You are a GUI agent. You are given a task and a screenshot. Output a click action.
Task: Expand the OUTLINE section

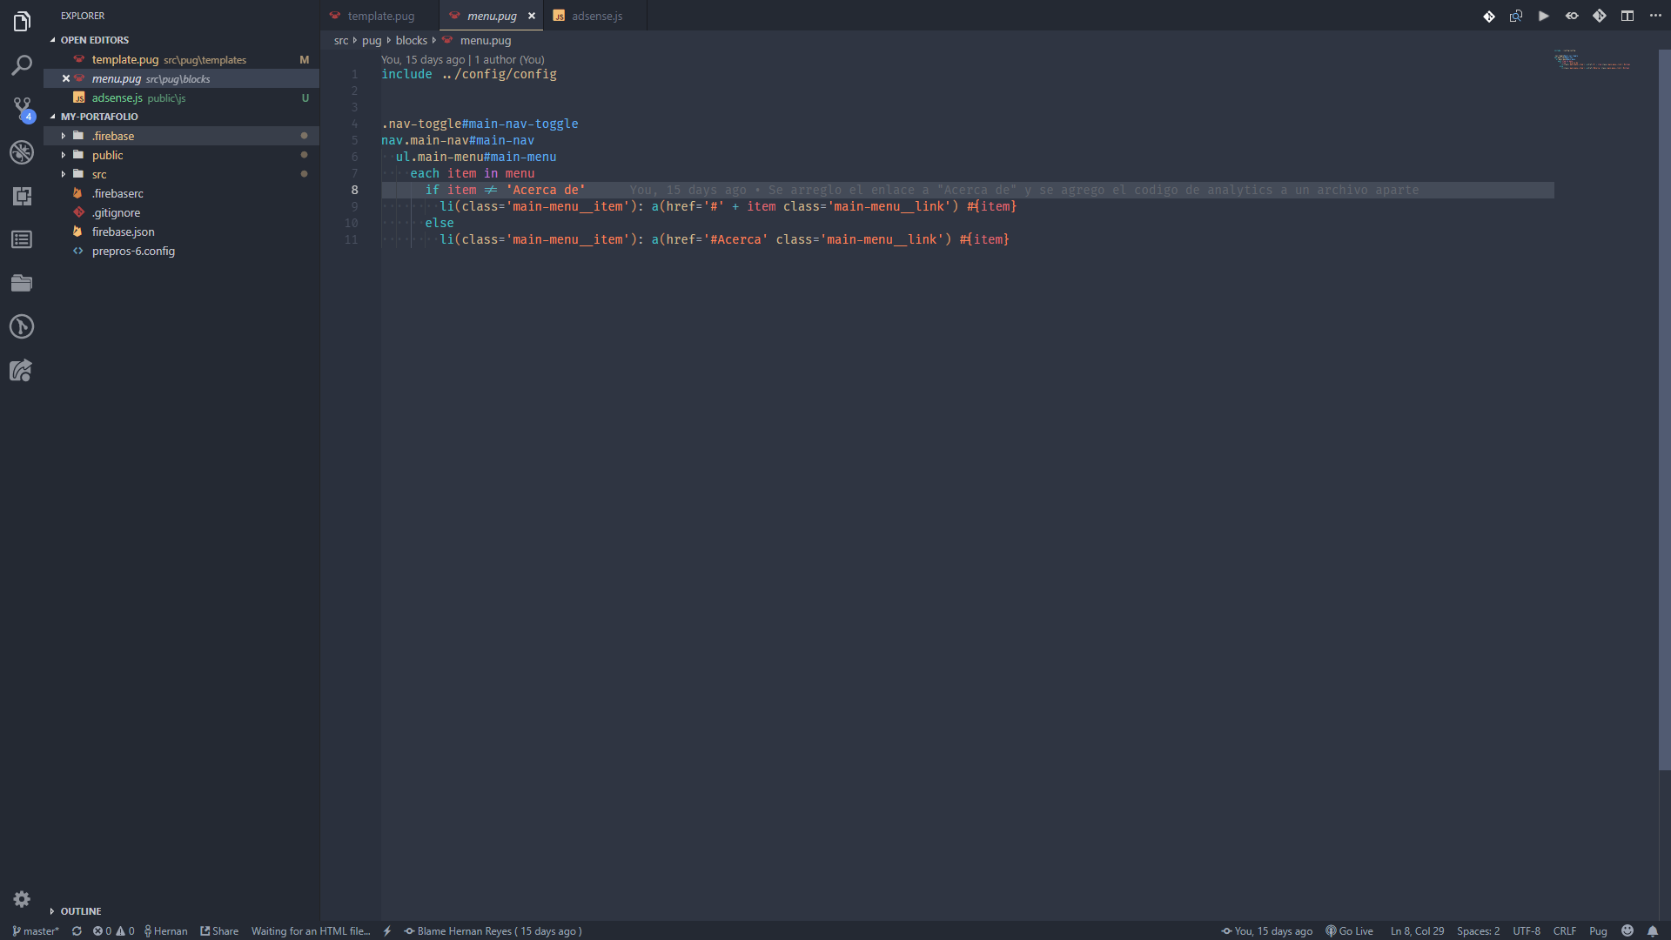click(80, 910)
